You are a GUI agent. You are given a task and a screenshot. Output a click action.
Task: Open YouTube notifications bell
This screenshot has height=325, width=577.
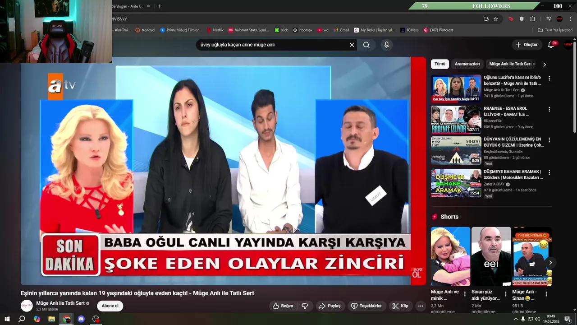[551, 45]
